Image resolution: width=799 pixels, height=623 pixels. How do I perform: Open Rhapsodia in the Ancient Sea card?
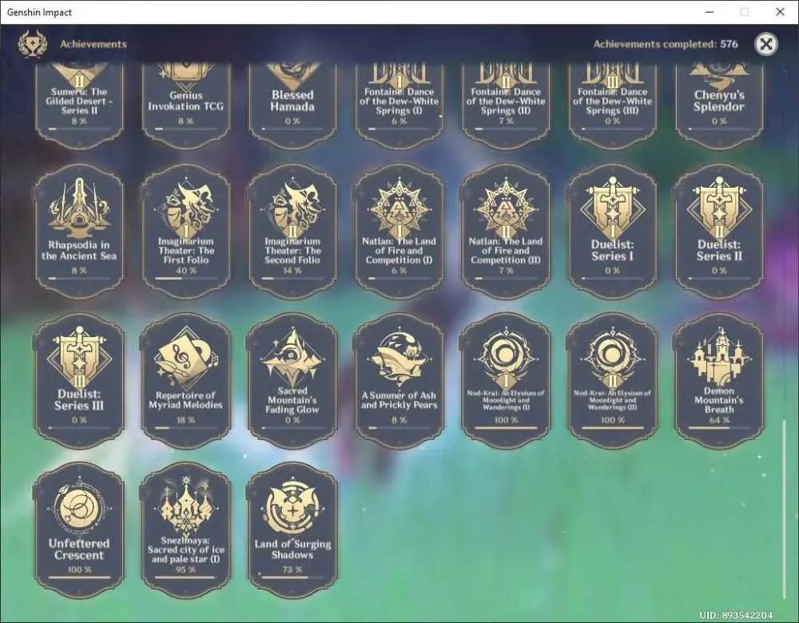point(79,232)
